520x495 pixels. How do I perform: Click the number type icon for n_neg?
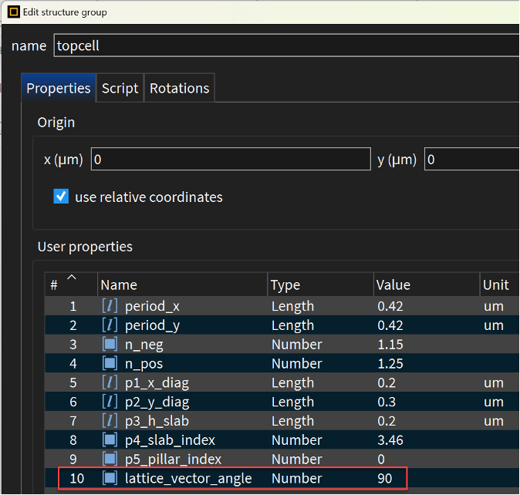pos(110,344)
